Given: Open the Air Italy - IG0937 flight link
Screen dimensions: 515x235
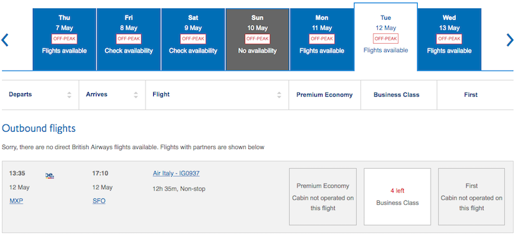Looking at the screenshot, I should point(176,173).
